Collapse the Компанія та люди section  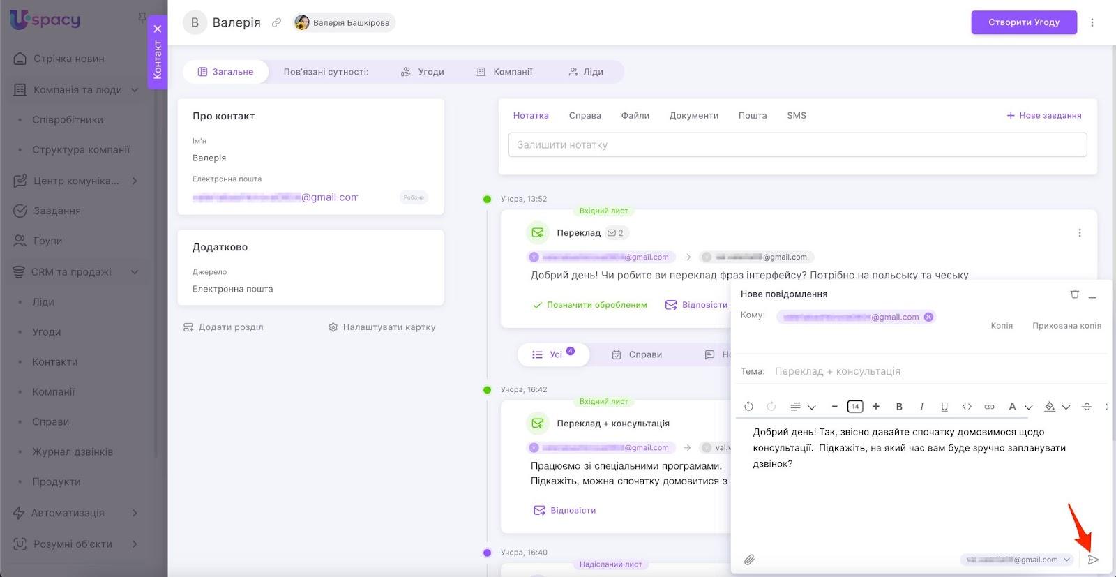[135, 90]
